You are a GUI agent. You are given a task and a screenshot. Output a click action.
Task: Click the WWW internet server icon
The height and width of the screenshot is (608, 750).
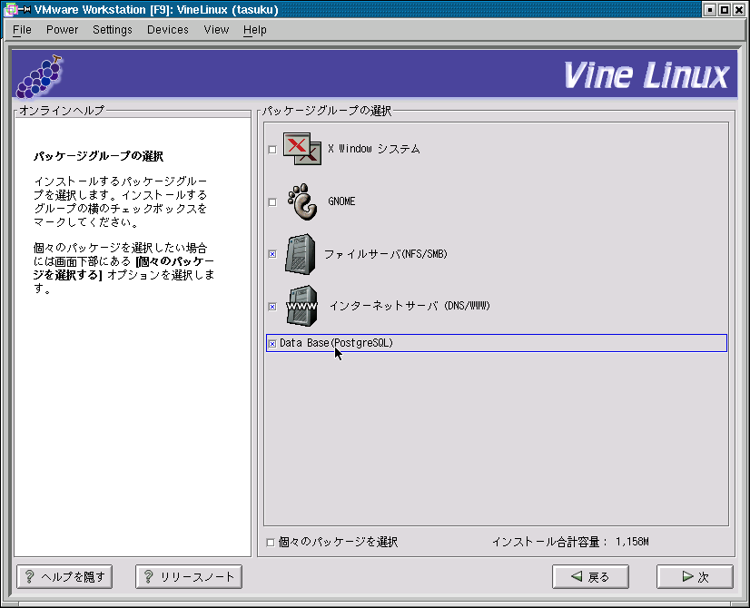click(301, 306)
